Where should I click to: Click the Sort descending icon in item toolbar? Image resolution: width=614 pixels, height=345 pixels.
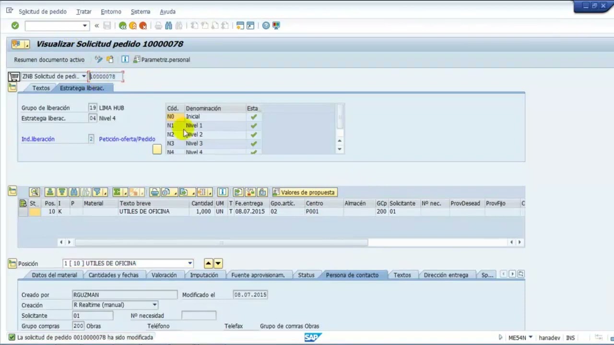pos(61,192)
